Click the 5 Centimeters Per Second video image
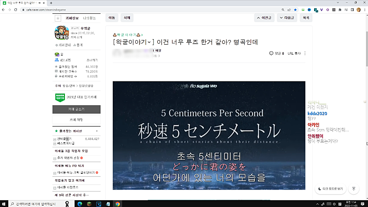 point(209,135)
